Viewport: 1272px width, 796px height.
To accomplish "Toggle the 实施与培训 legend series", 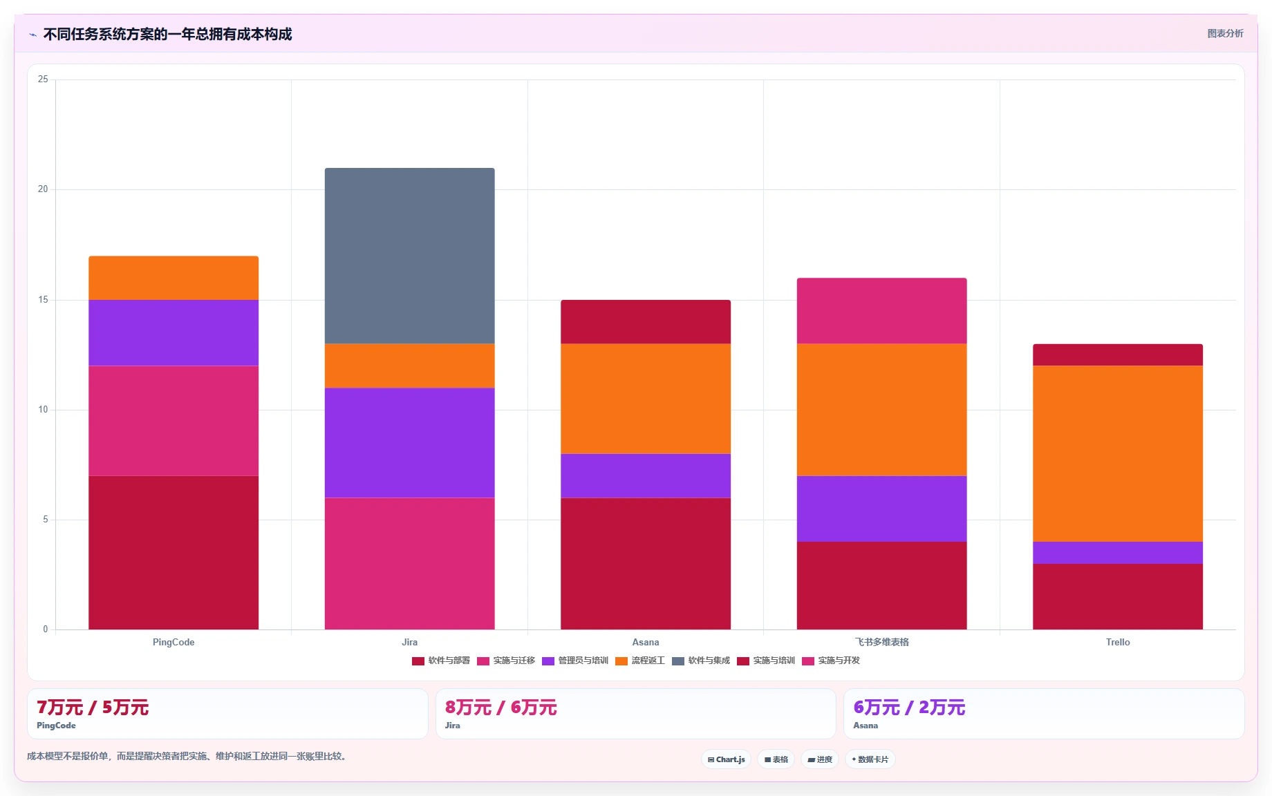I will [x=766, y=661].
